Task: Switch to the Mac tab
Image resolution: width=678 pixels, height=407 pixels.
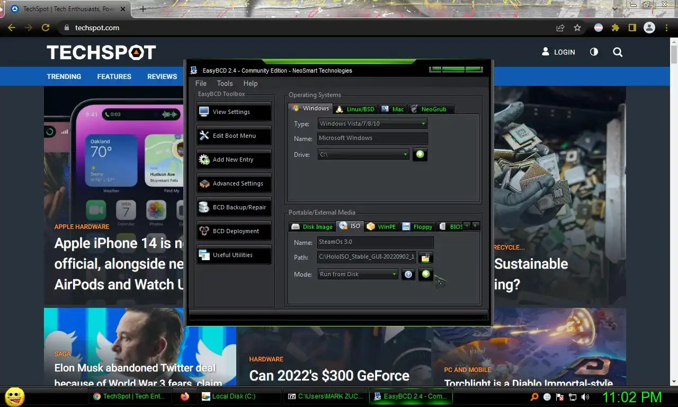Action: coord(392,109)
